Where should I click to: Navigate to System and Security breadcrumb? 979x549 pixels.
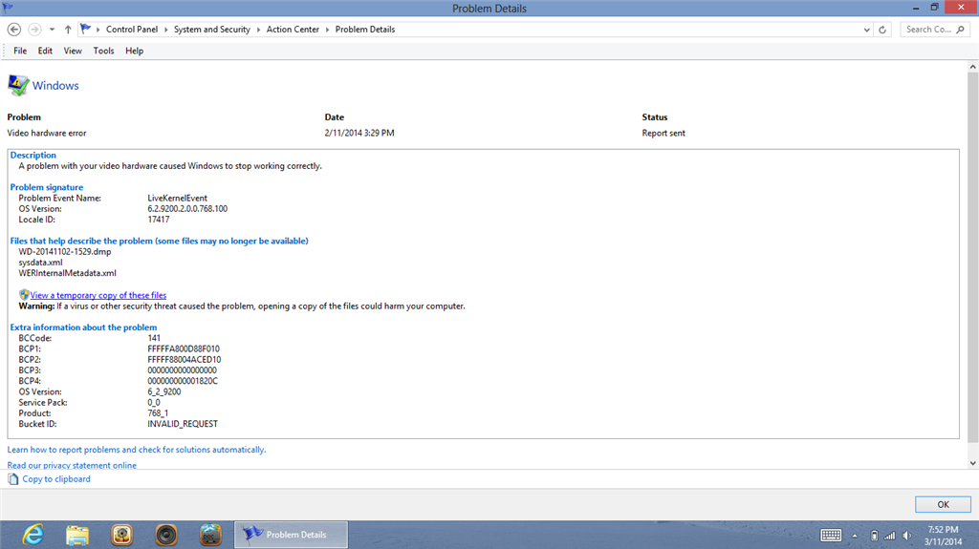tap(211, 30)
